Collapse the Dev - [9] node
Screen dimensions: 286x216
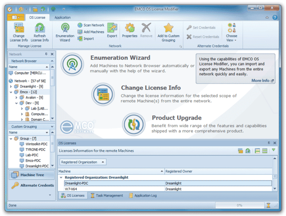(16, 103)
